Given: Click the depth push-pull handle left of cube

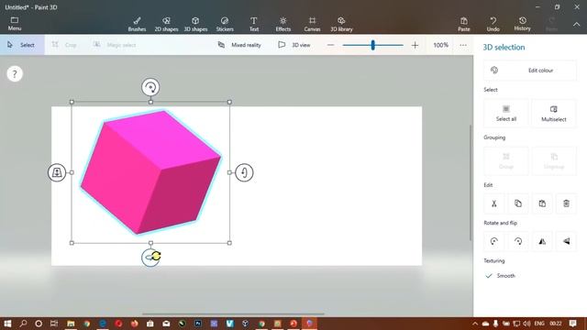Looking at the screenshot, I should point(57,172).
